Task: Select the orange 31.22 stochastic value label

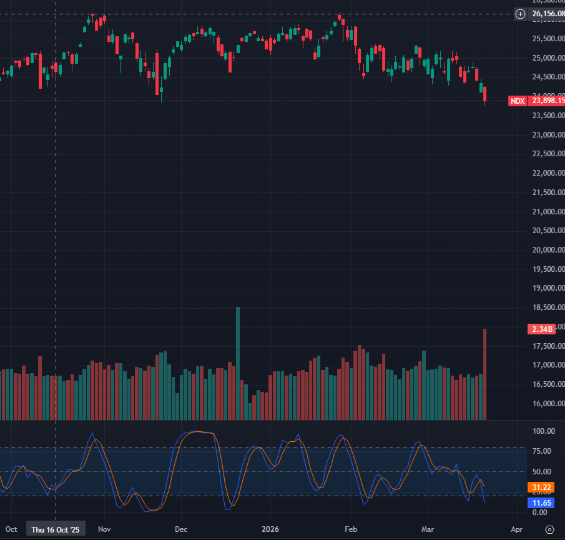Action: [x=541, y=487]
